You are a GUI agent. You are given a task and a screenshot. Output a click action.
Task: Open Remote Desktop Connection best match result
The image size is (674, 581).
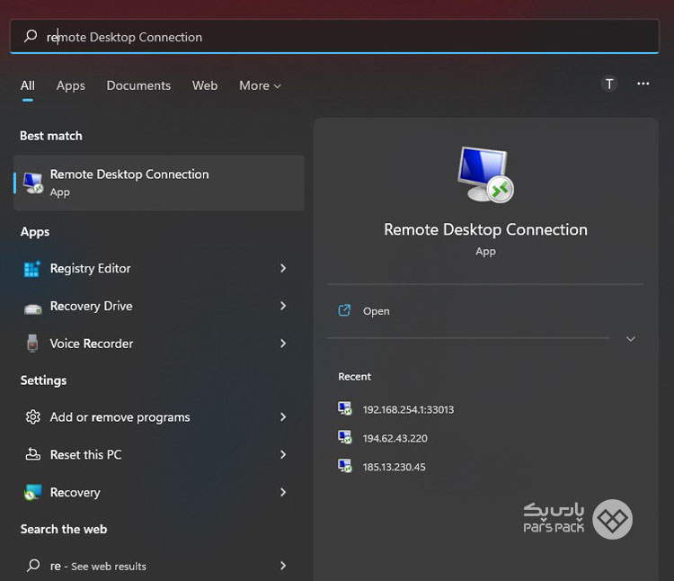tap(159, 183)
